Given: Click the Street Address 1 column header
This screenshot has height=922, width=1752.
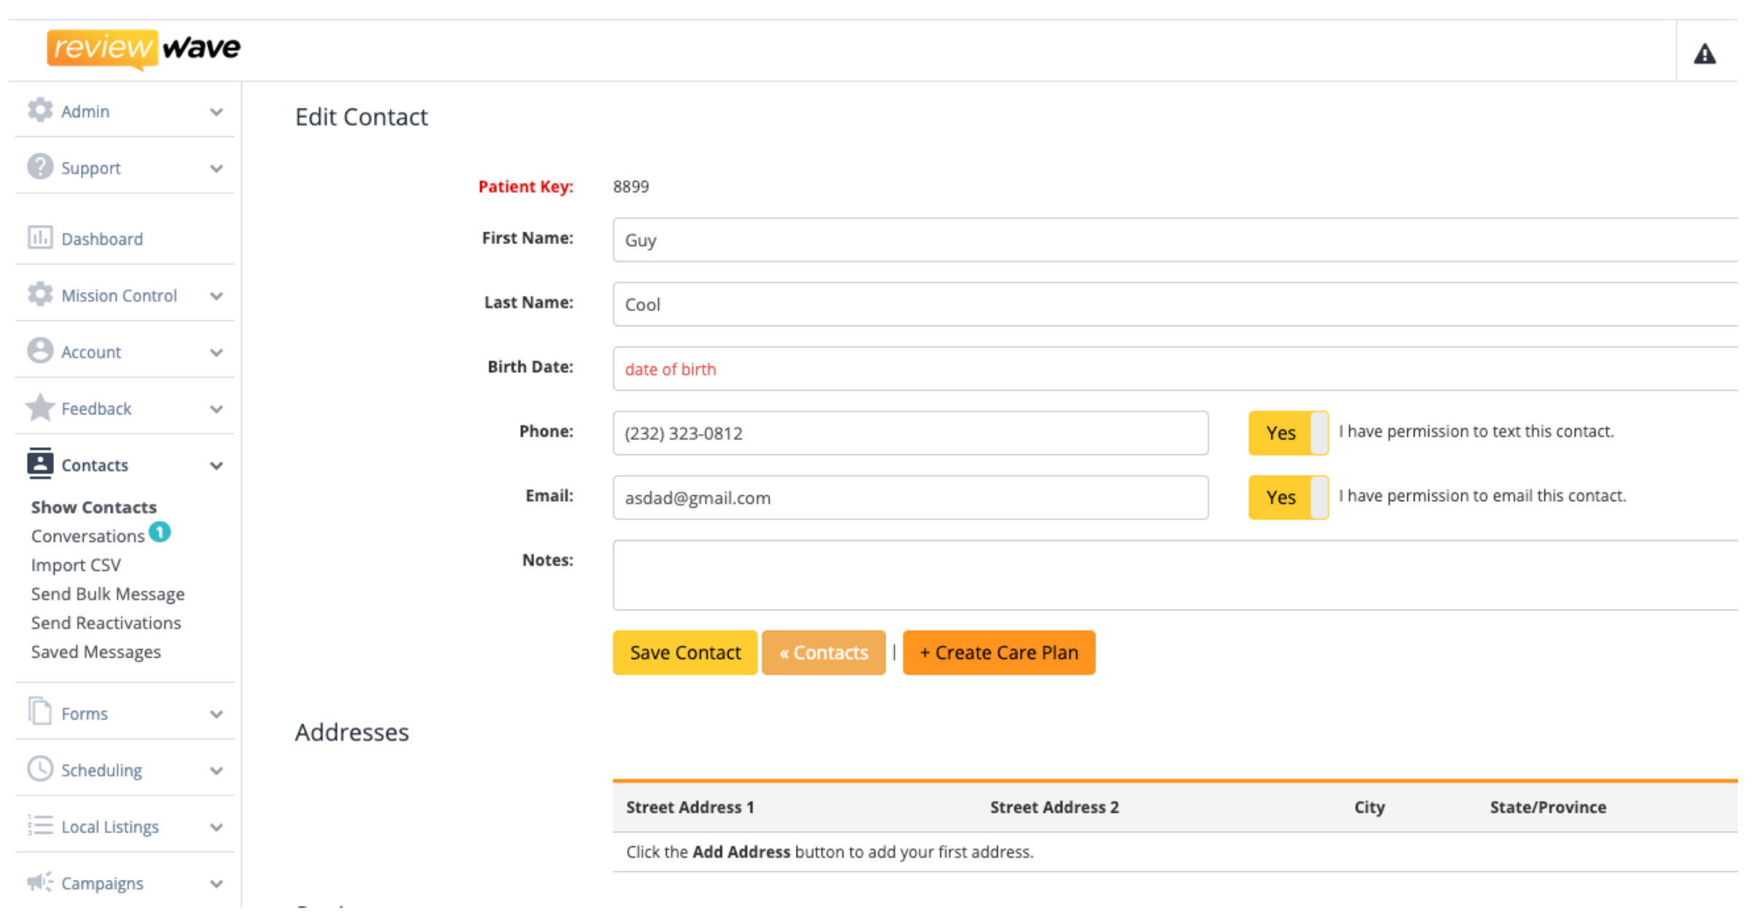Looking at the screenshot, I should (689, 807).
